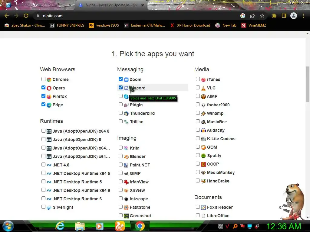Bookmark this page with the star icon
The image size is (310, 232).
click(262, 16)
